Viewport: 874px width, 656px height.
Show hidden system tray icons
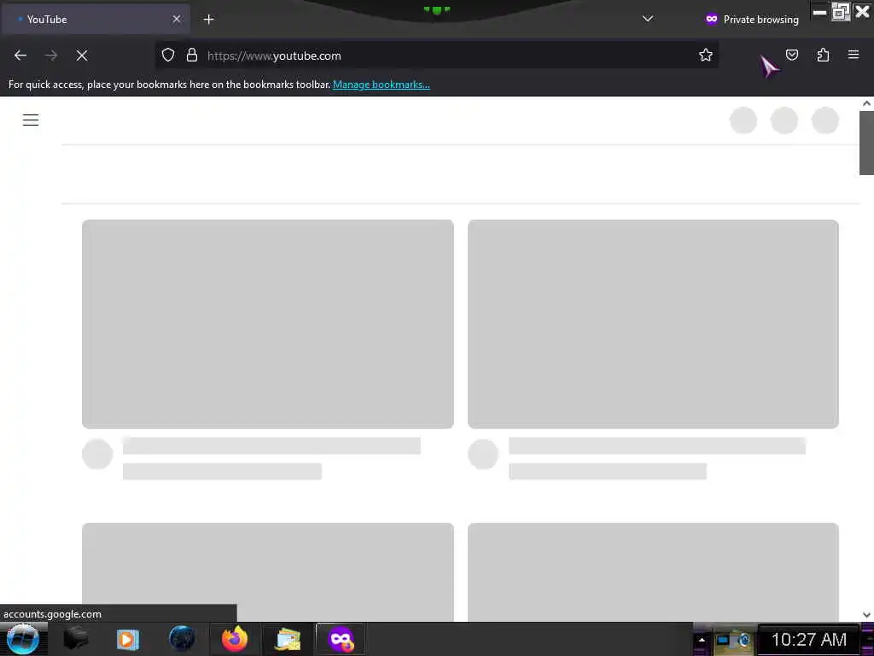(x=702, y=640)
